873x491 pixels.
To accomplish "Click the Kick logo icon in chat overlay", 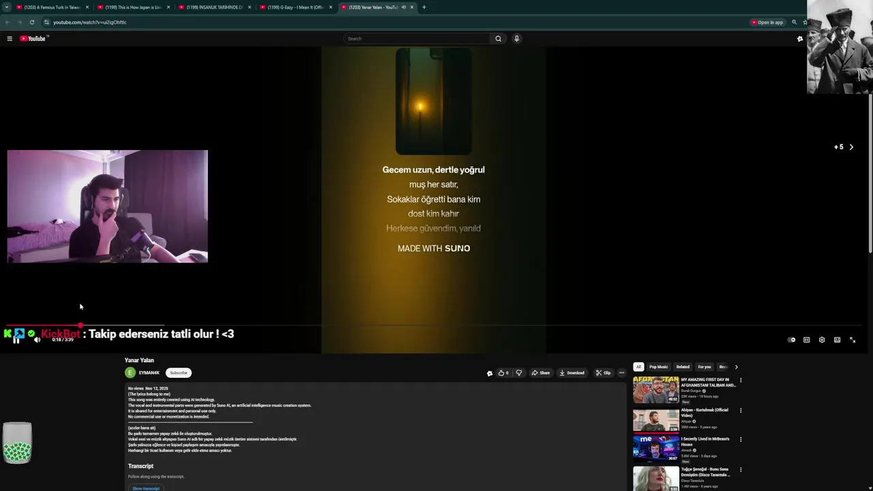I will coord(8,333).
